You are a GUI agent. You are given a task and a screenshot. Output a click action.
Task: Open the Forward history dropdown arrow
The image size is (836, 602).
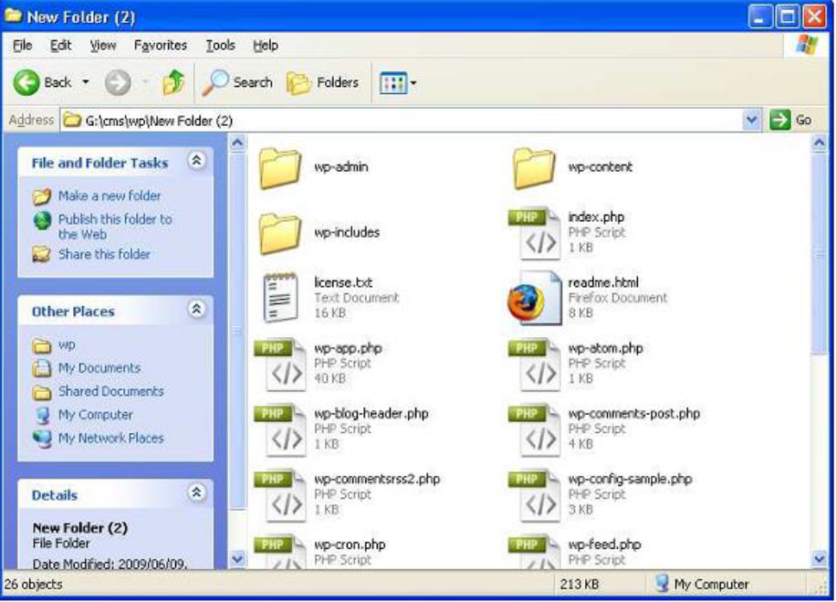[x=145, y=83]
